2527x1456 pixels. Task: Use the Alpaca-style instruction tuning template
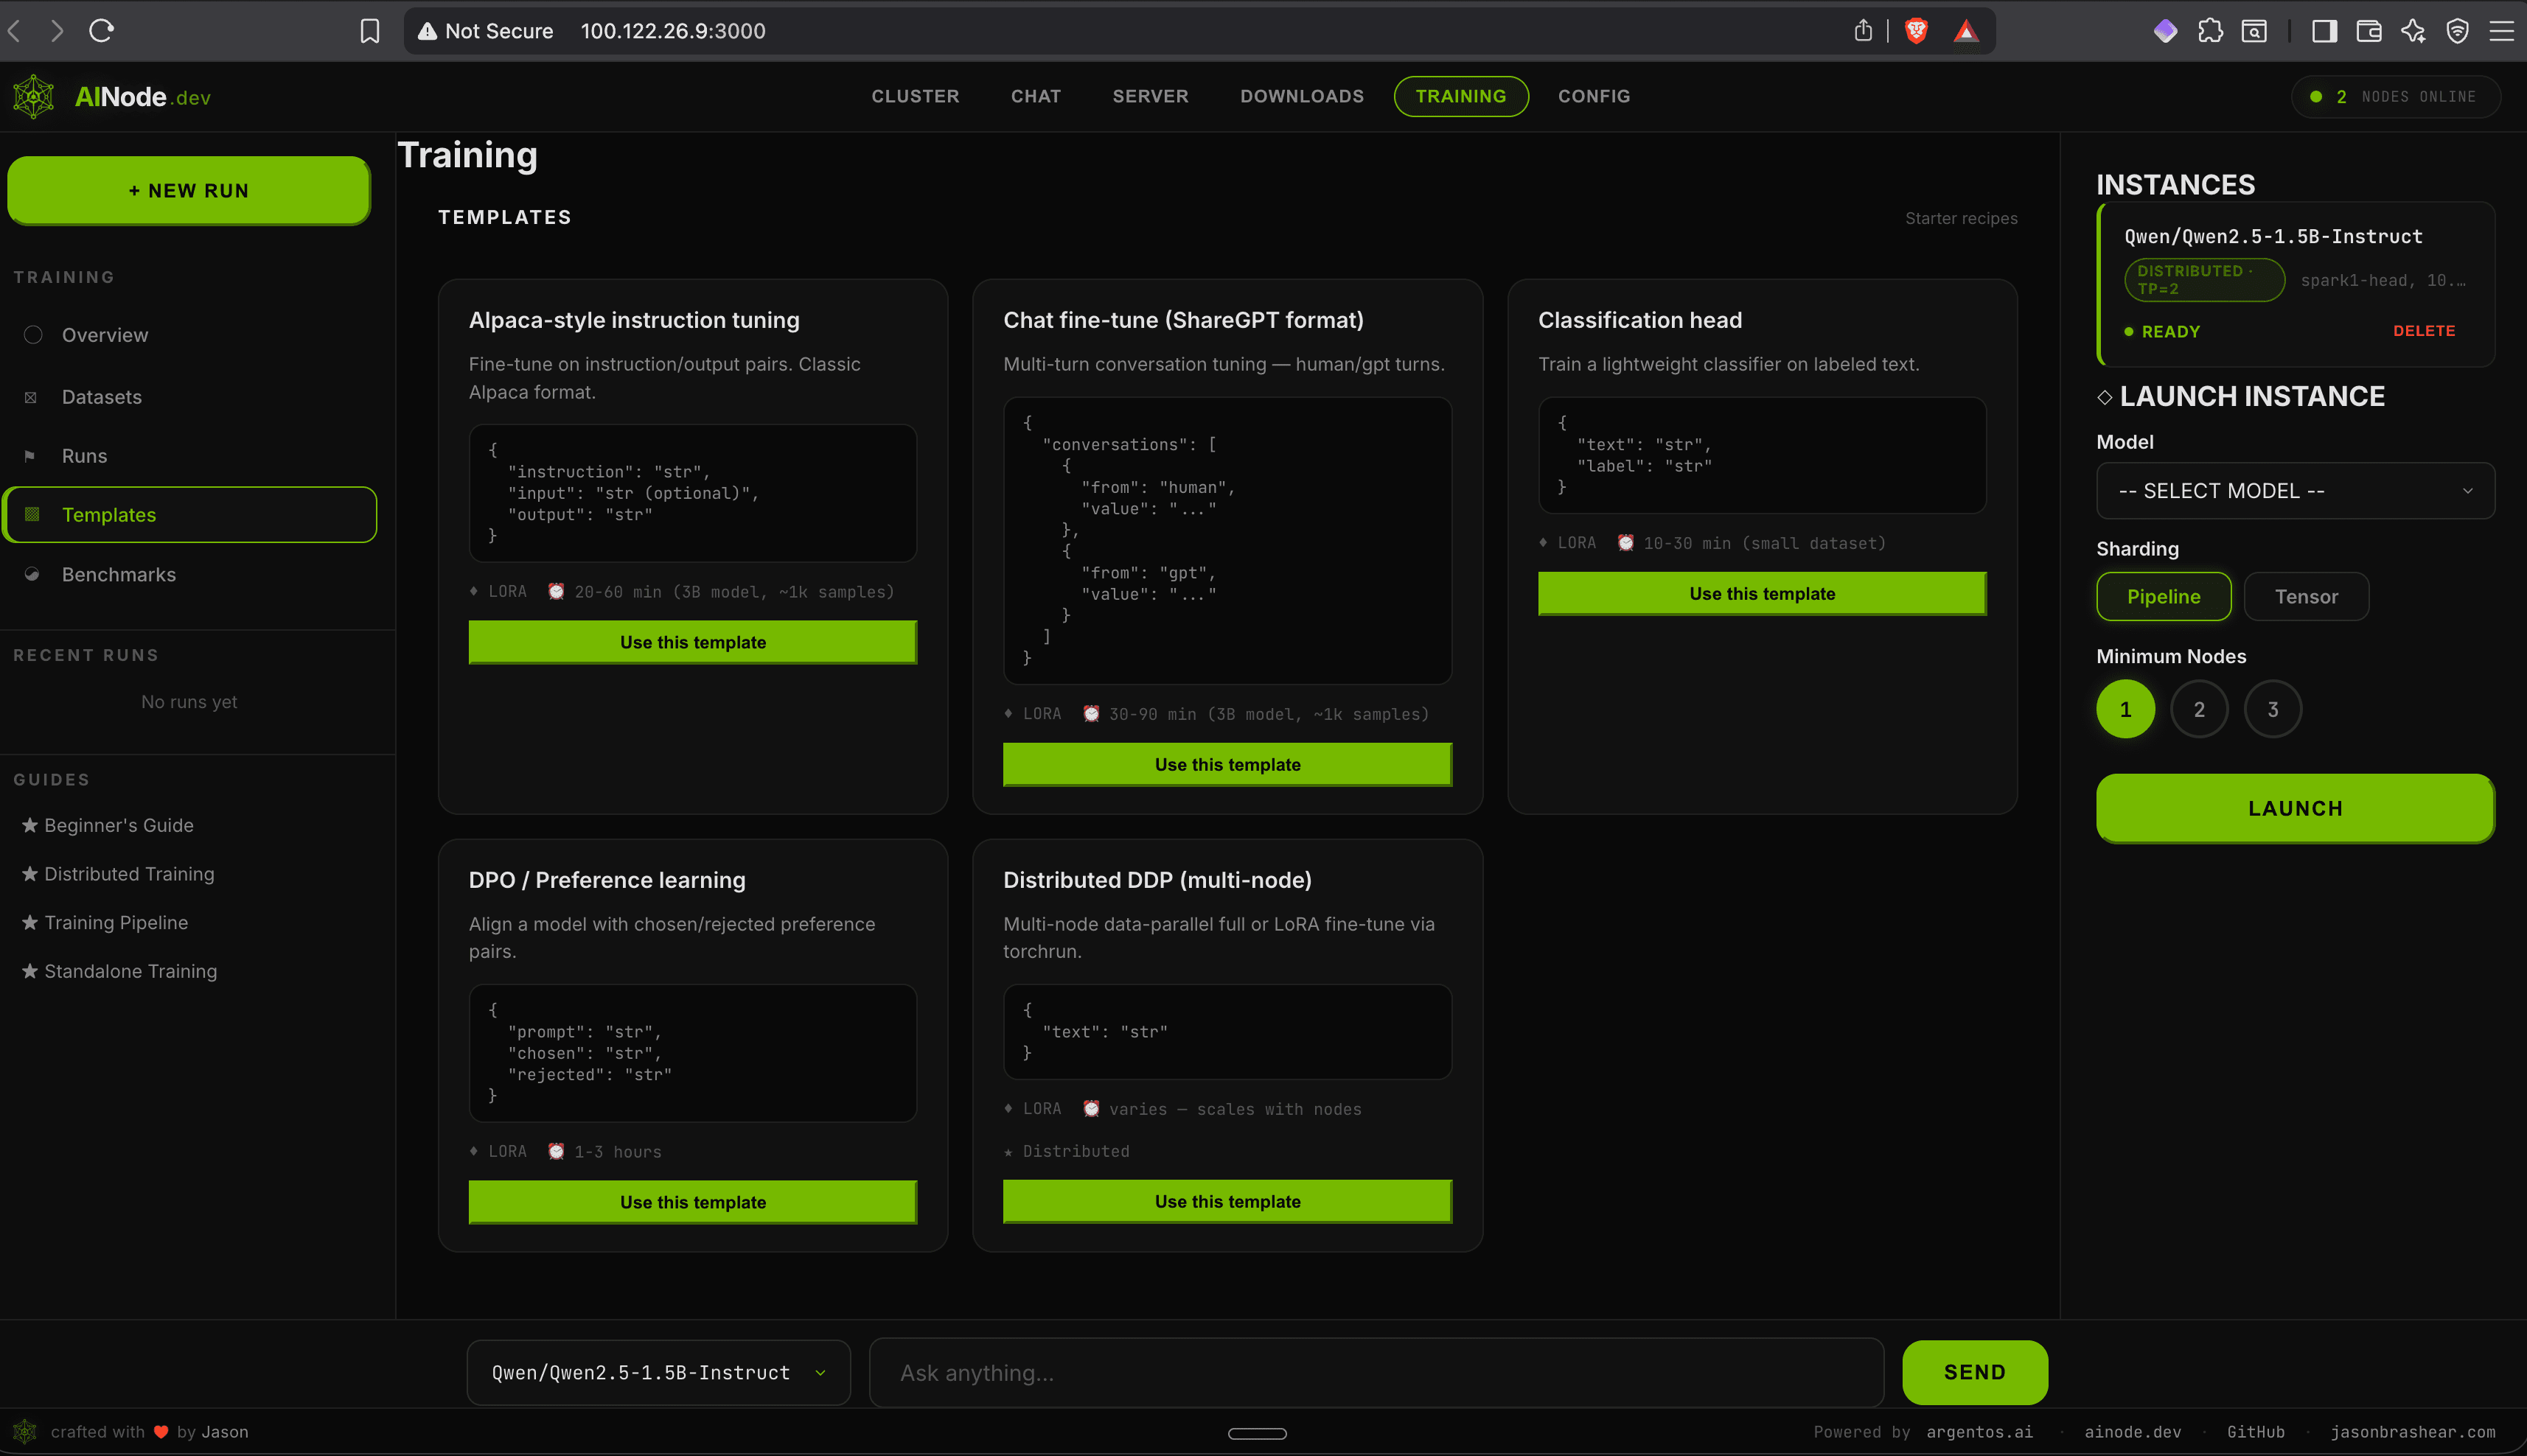click(x=692, y=642)
